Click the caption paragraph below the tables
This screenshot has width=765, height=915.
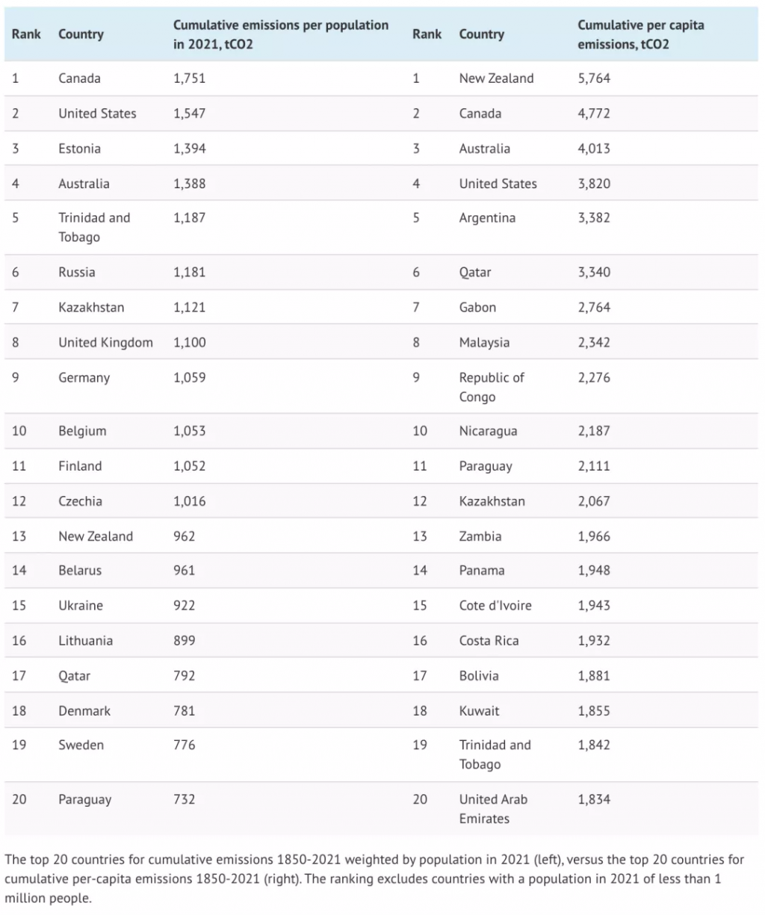tap(374, 879)
